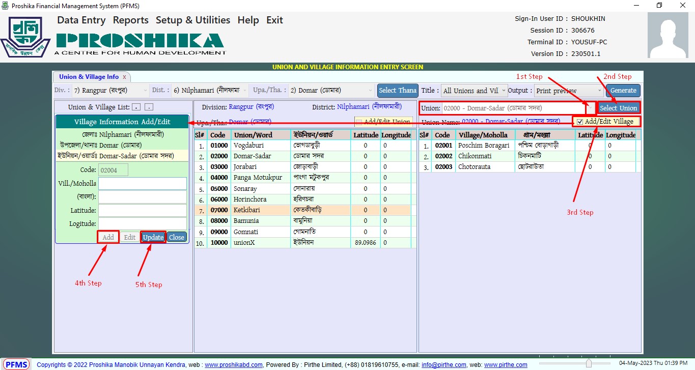Select Vogdaburi union row
Image resolution: width=695 pixels, height=370 pixels.
[302, 146]
